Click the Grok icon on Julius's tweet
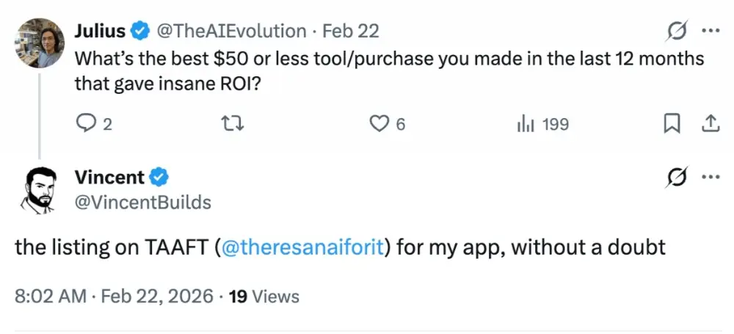Screen dimensions: 734x334 [x=675, y=32]
